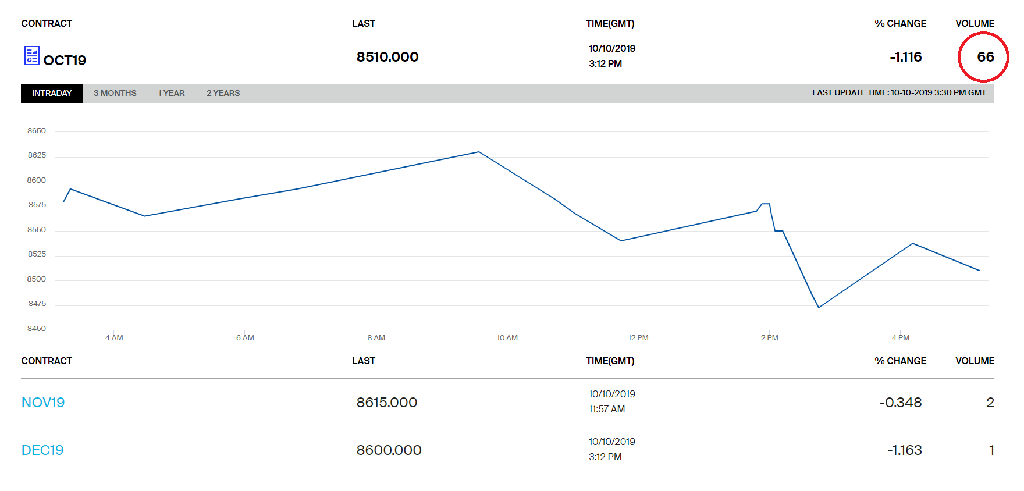Click the contract document icon beside OCT19
The width and height of the screenshot is (1024, 491).
32,56
